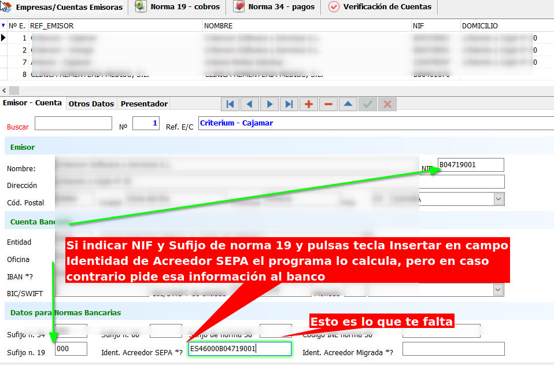
Task: Select grid row number 2
Action: [277, 50]
